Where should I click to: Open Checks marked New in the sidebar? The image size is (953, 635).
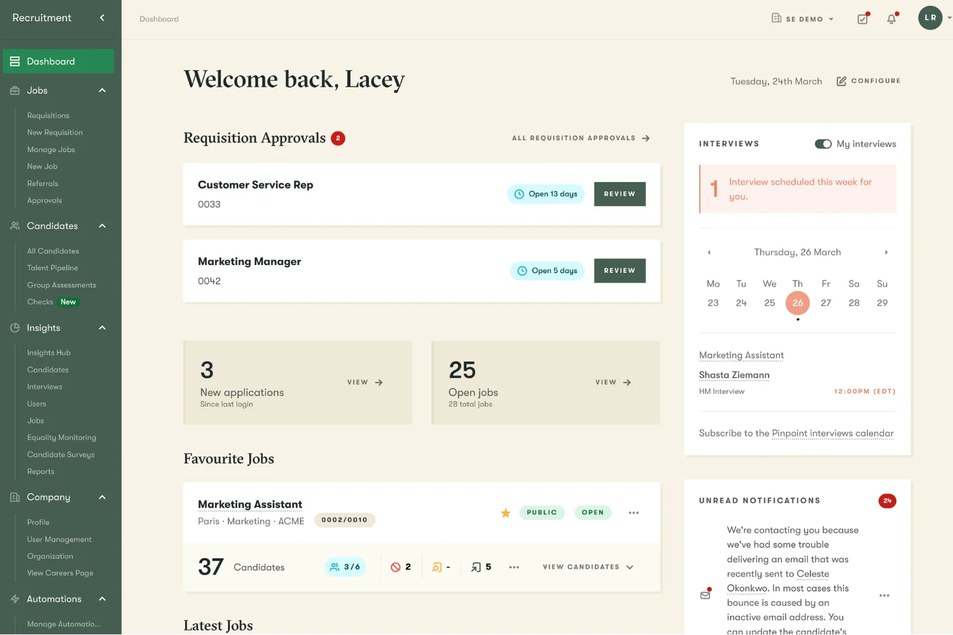point(52,302)
